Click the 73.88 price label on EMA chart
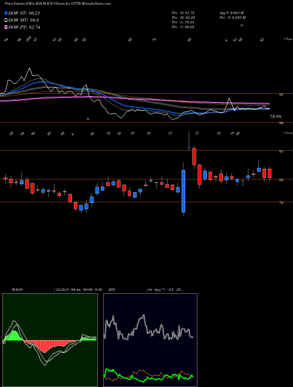 click(x=275, y=116)
